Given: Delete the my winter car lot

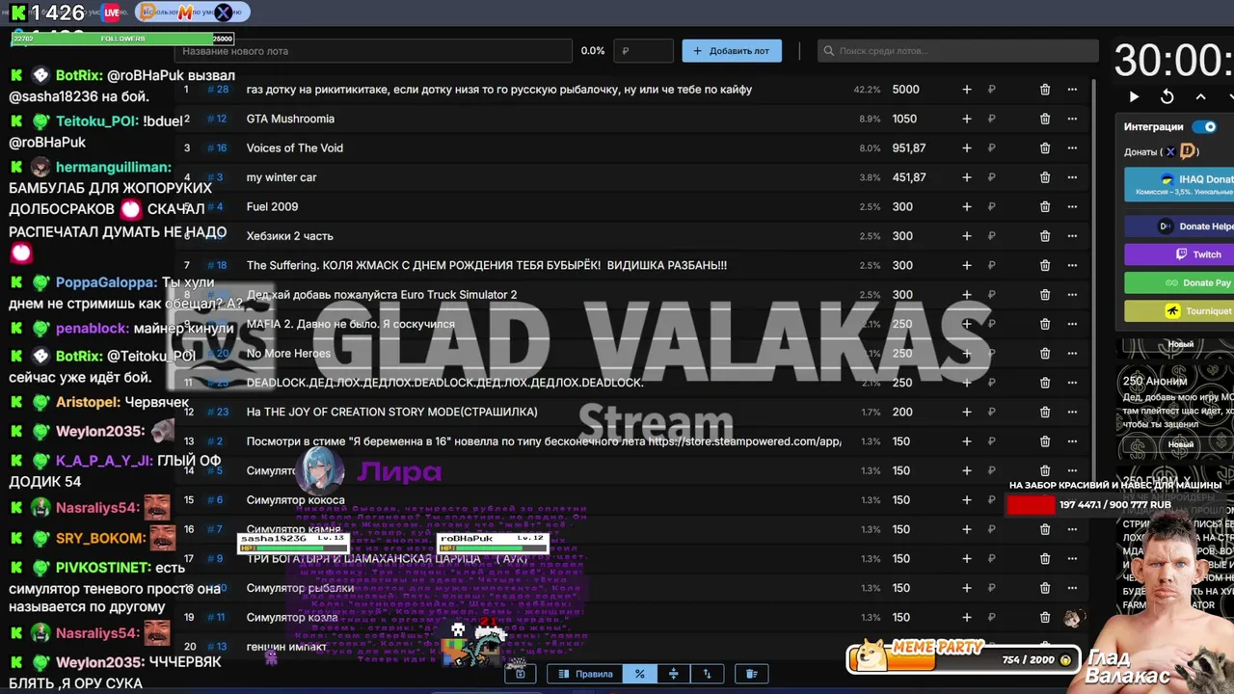Looking at the screenshot, I should (1045, 177).
